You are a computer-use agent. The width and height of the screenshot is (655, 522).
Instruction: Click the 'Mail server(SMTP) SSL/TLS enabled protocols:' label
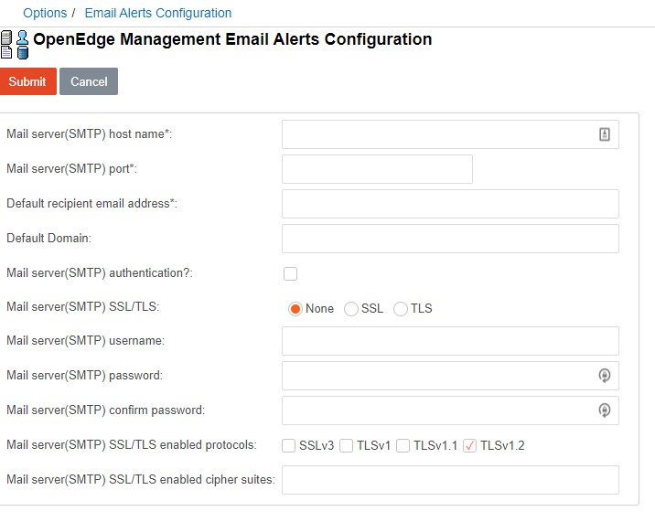132,444
